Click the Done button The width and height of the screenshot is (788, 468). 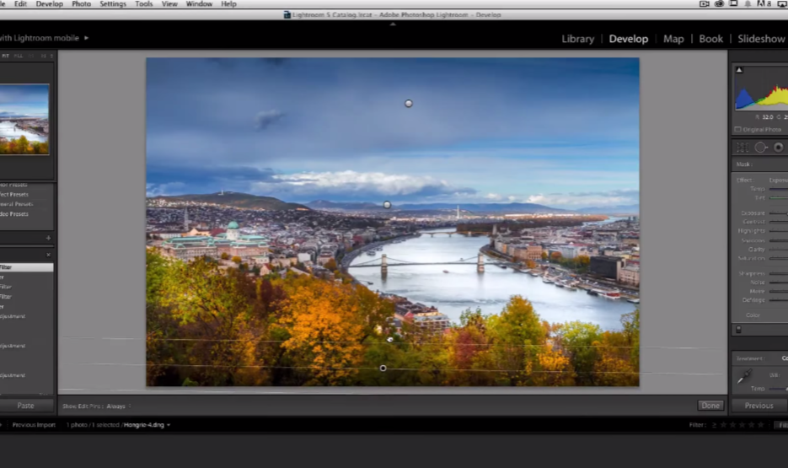710,406
